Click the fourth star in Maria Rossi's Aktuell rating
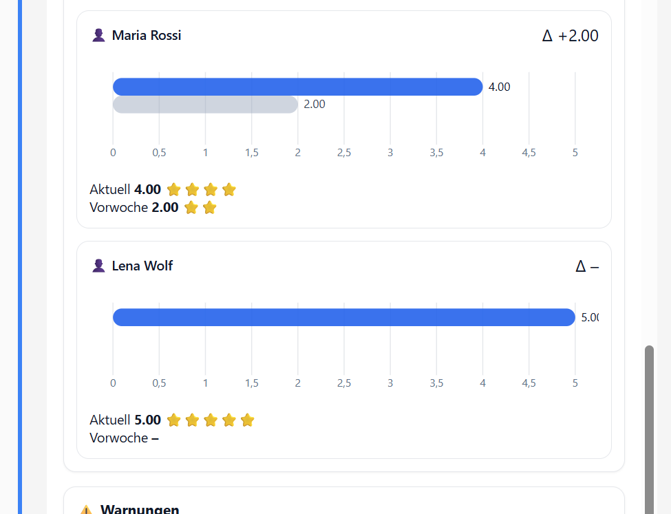Screen dimensions: 671x514 tap(229, 189)
